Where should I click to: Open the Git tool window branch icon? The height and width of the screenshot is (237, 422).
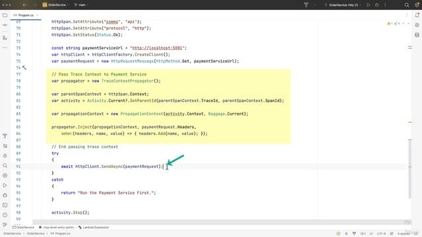click(5, 224)
